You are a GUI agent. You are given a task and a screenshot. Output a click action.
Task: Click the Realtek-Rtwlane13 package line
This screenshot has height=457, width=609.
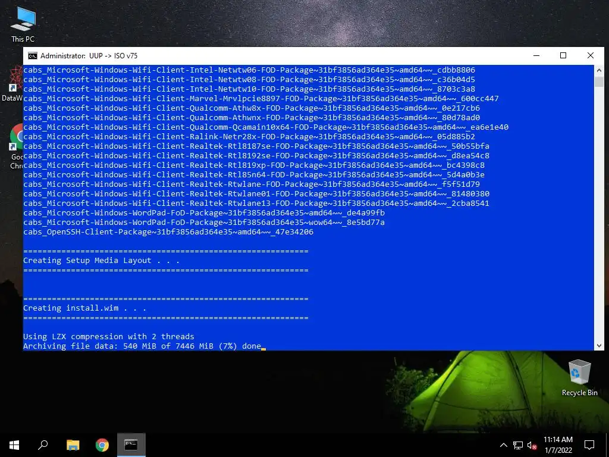tap(256, 204)
